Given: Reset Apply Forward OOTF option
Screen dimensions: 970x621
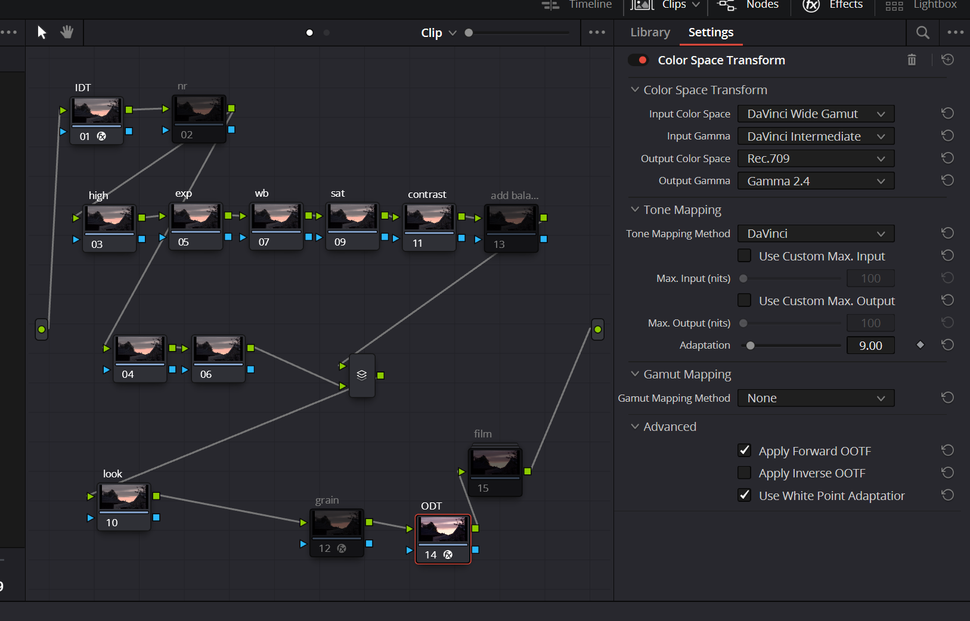Looking at the screenshot, I should click(x=947, y=451).
